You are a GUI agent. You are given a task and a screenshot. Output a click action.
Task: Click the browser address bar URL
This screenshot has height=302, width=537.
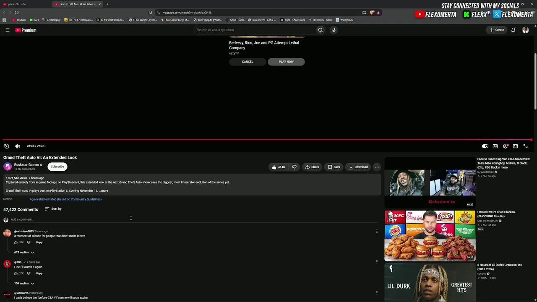coord(187,13)
